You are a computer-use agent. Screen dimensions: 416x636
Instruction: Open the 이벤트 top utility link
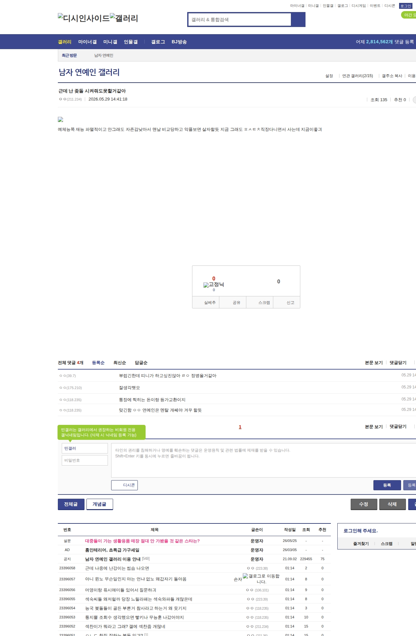375,6
